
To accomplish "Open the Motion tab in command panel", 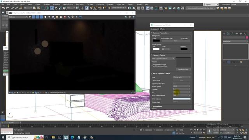I will [237, 33].
